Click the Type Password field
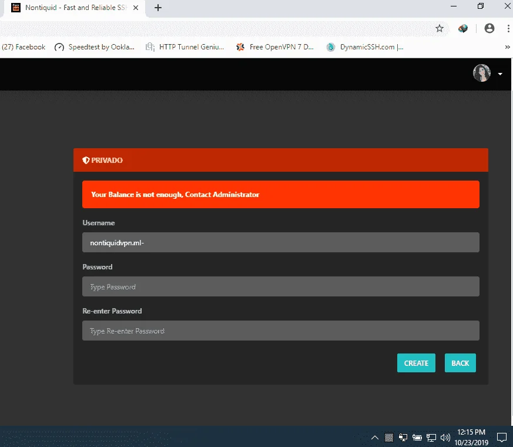The image size is (513, 447). [281, 286]
